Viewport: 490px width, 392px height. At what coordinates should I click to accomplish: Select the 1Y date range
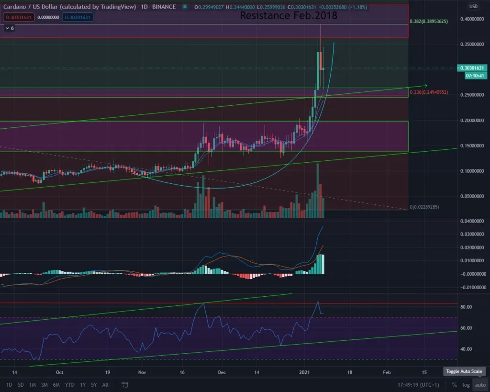[x=83, y=385]
